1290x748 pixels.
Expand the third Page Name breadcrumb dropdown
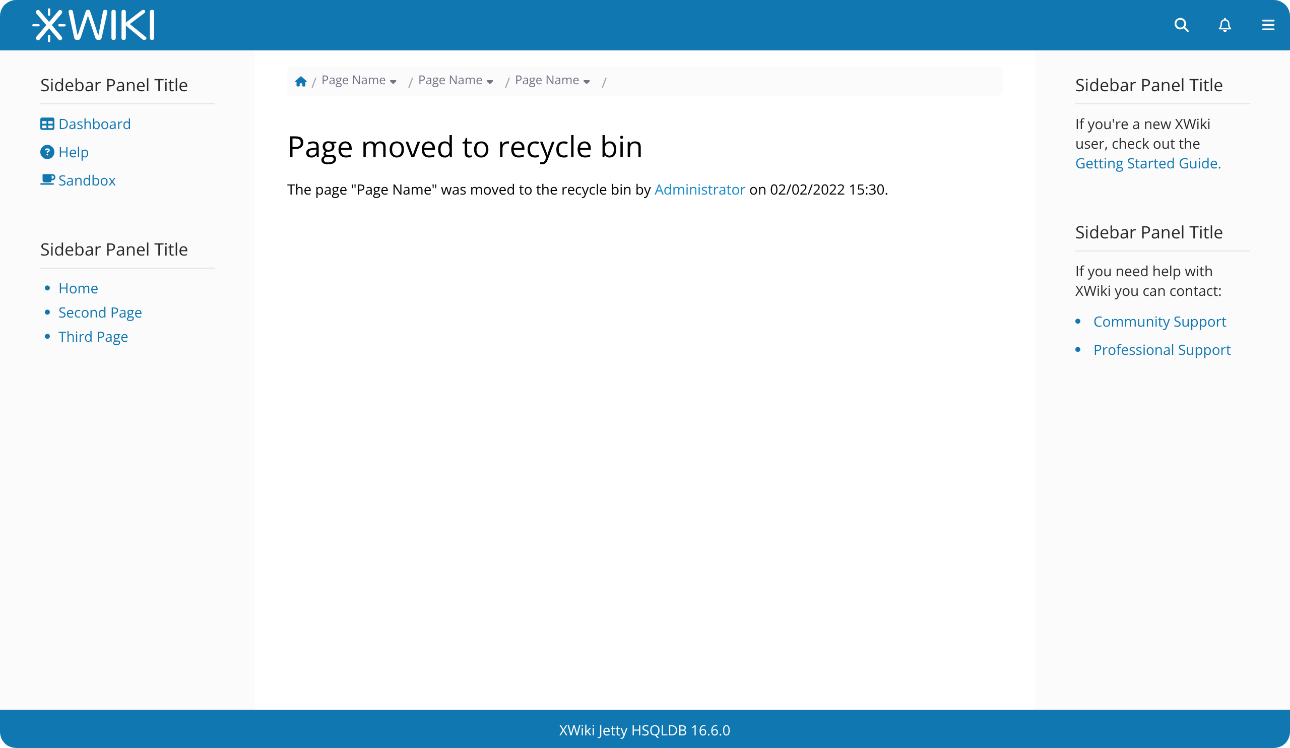pos(587,82)
